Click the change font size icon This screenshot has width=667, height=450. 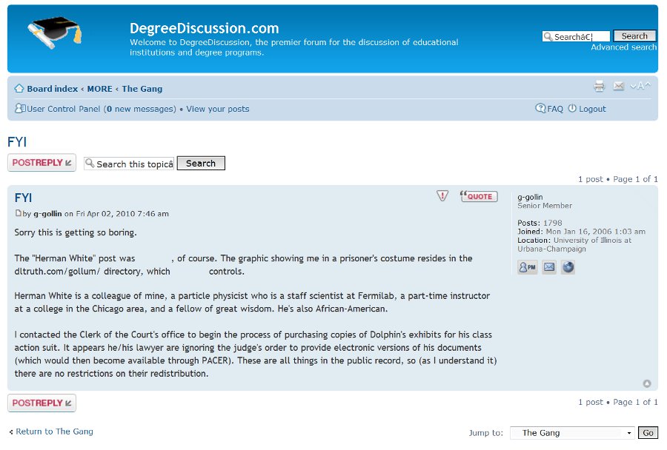[x=640, y=87]
